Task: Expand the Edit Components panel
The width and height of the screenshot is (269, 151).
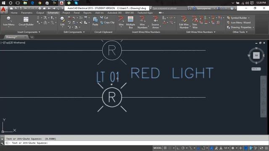Action: pos(74,32)
